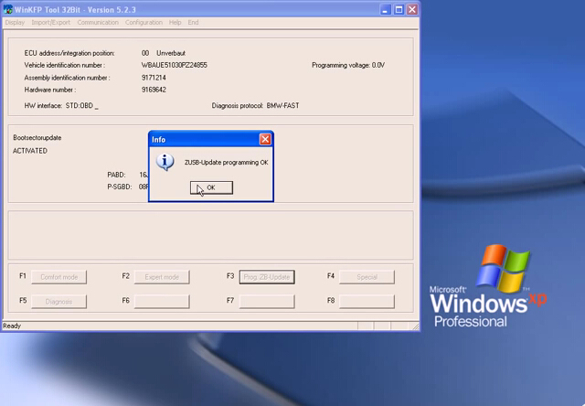Click the PABD label
The height and width of the screenshot is (406, 585).
[116, 175]
